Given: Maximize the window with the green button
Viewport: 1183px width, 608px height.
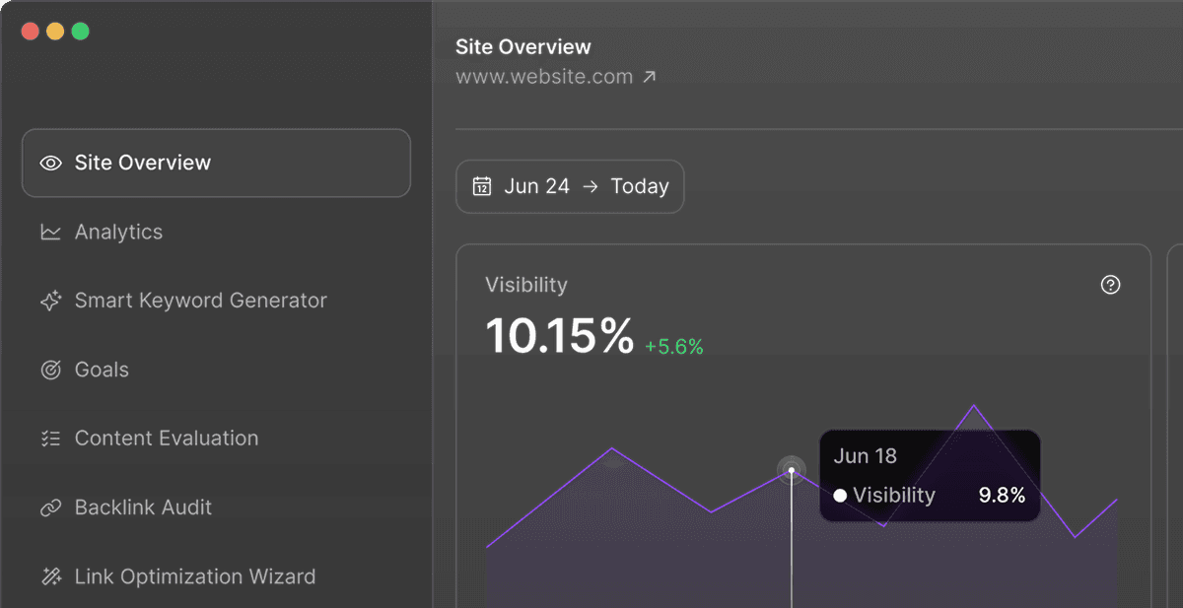Looking at the screenshot, I should coord(81,32).
